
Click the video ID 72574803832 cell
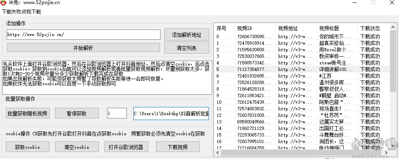(x=254, y=109)
